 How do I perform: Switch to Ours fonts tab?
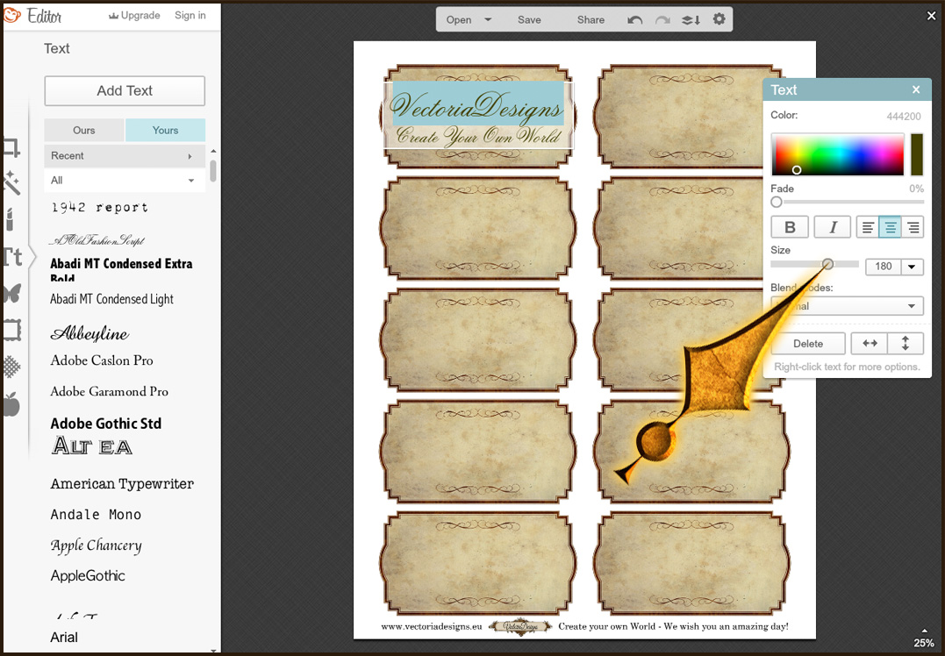(84, 130)
